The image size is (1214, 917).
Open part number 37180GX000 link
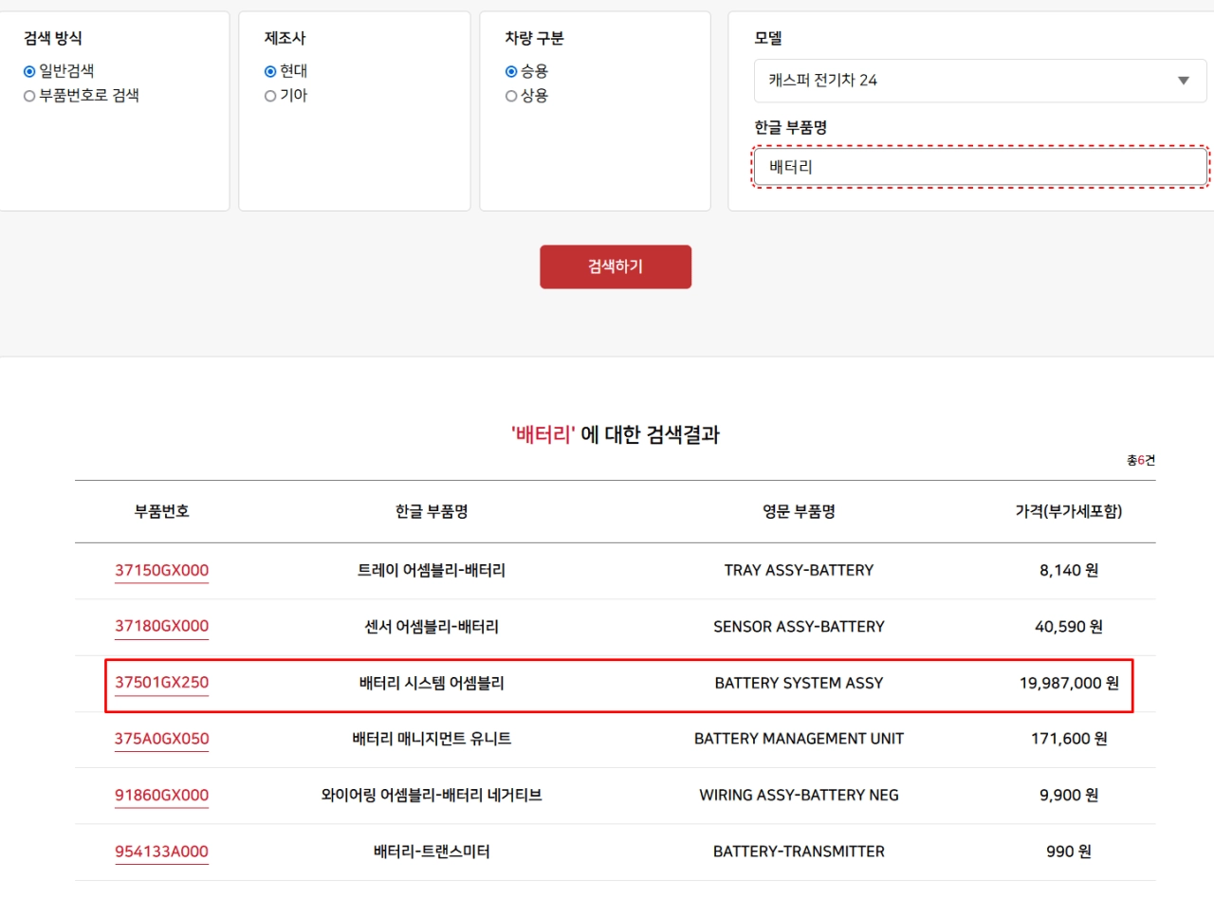click(161, 626)
